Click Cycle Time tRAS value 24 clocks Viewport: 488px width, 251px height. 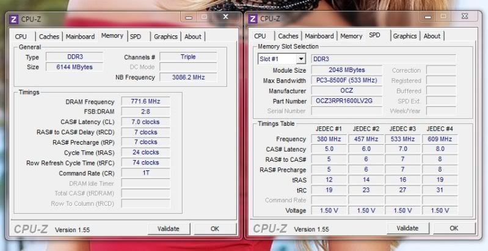point(145,153)
